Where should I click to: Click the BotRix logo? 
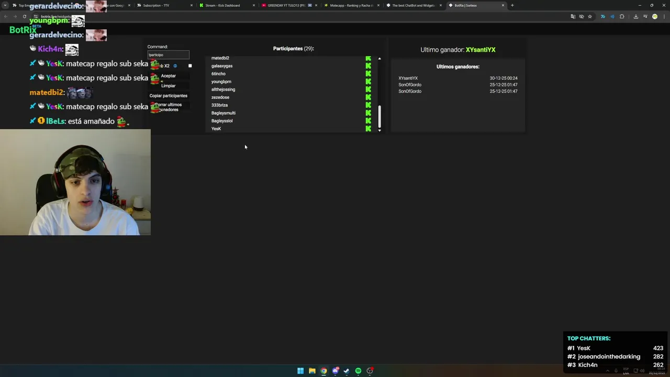[x=23, y=30]
